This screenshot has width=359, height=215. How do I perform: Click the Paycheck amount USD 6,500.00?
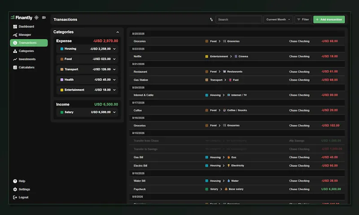click(x=331, y=189)
